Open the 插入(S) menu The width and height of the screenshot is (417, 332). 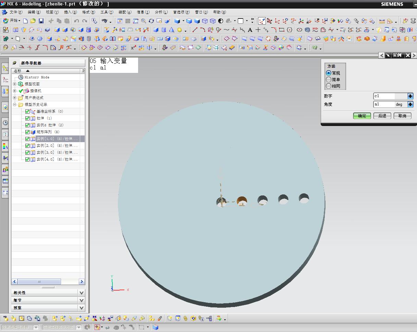click(x=70, y=12)
